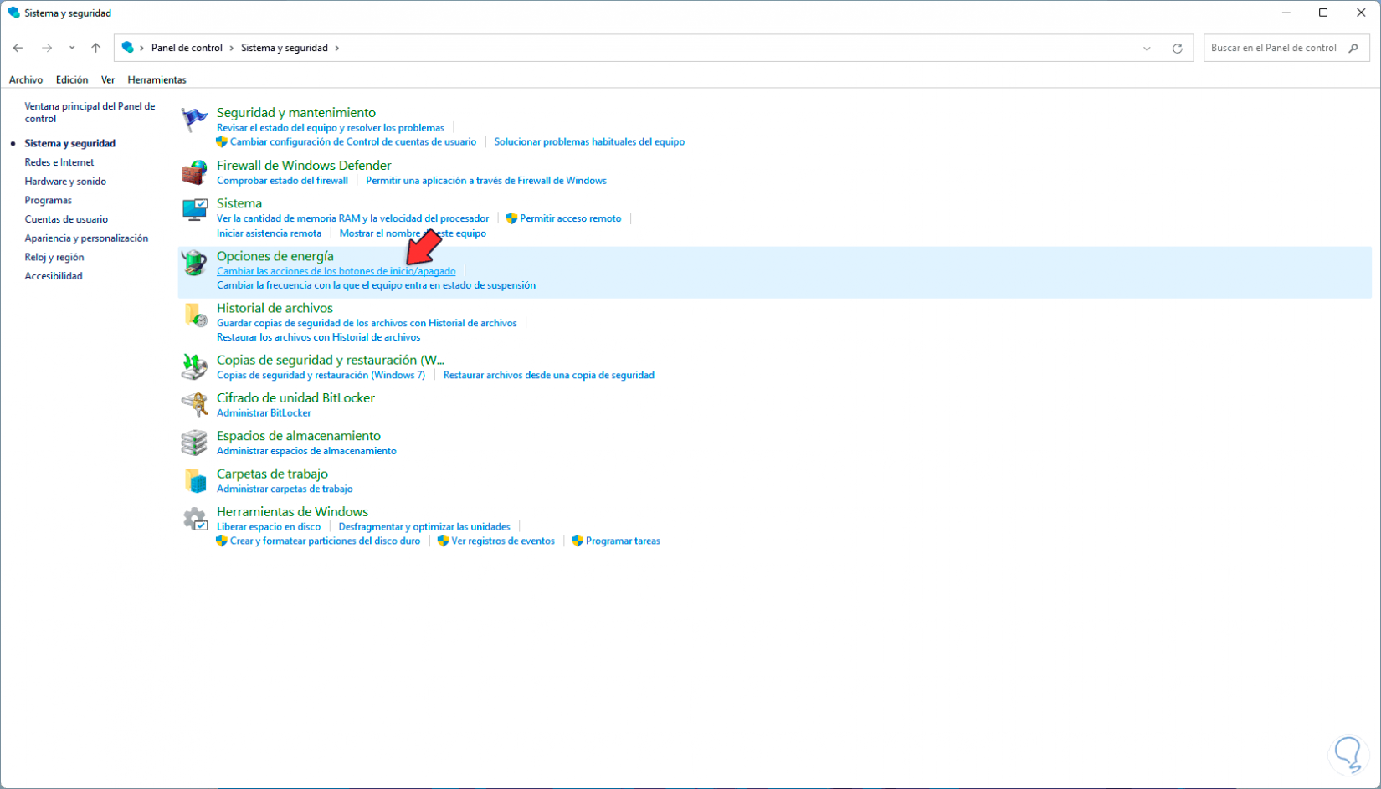Click the Espacios de almacenamiento drives icon
Viewport: 1381px width, 789px height.
[194, 443]
